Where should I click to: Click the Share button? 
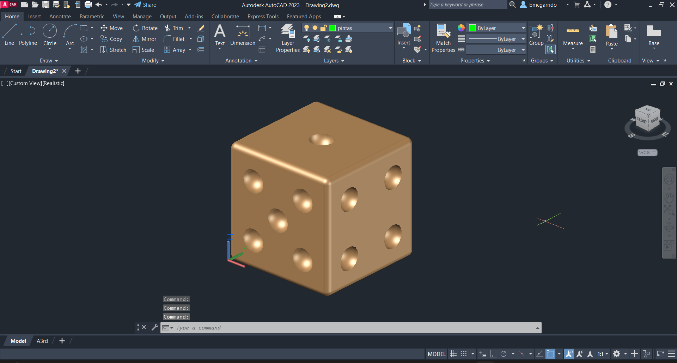[145, 5]
